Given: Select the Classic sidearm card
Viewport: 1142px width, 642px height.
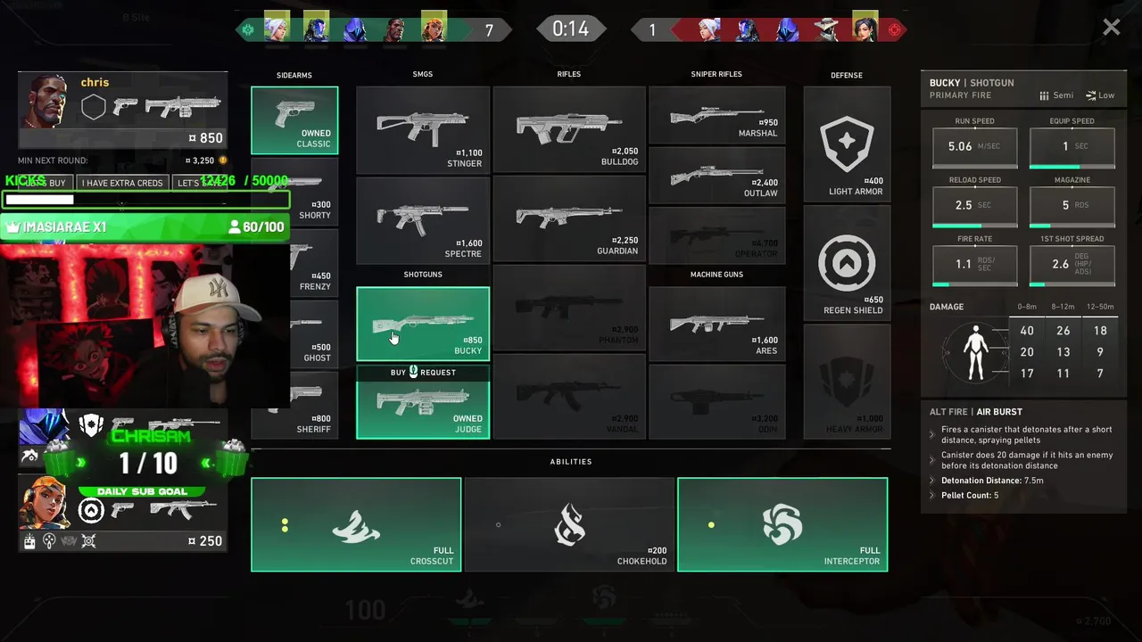Looking at the screenshot, I should click(294, 120).
